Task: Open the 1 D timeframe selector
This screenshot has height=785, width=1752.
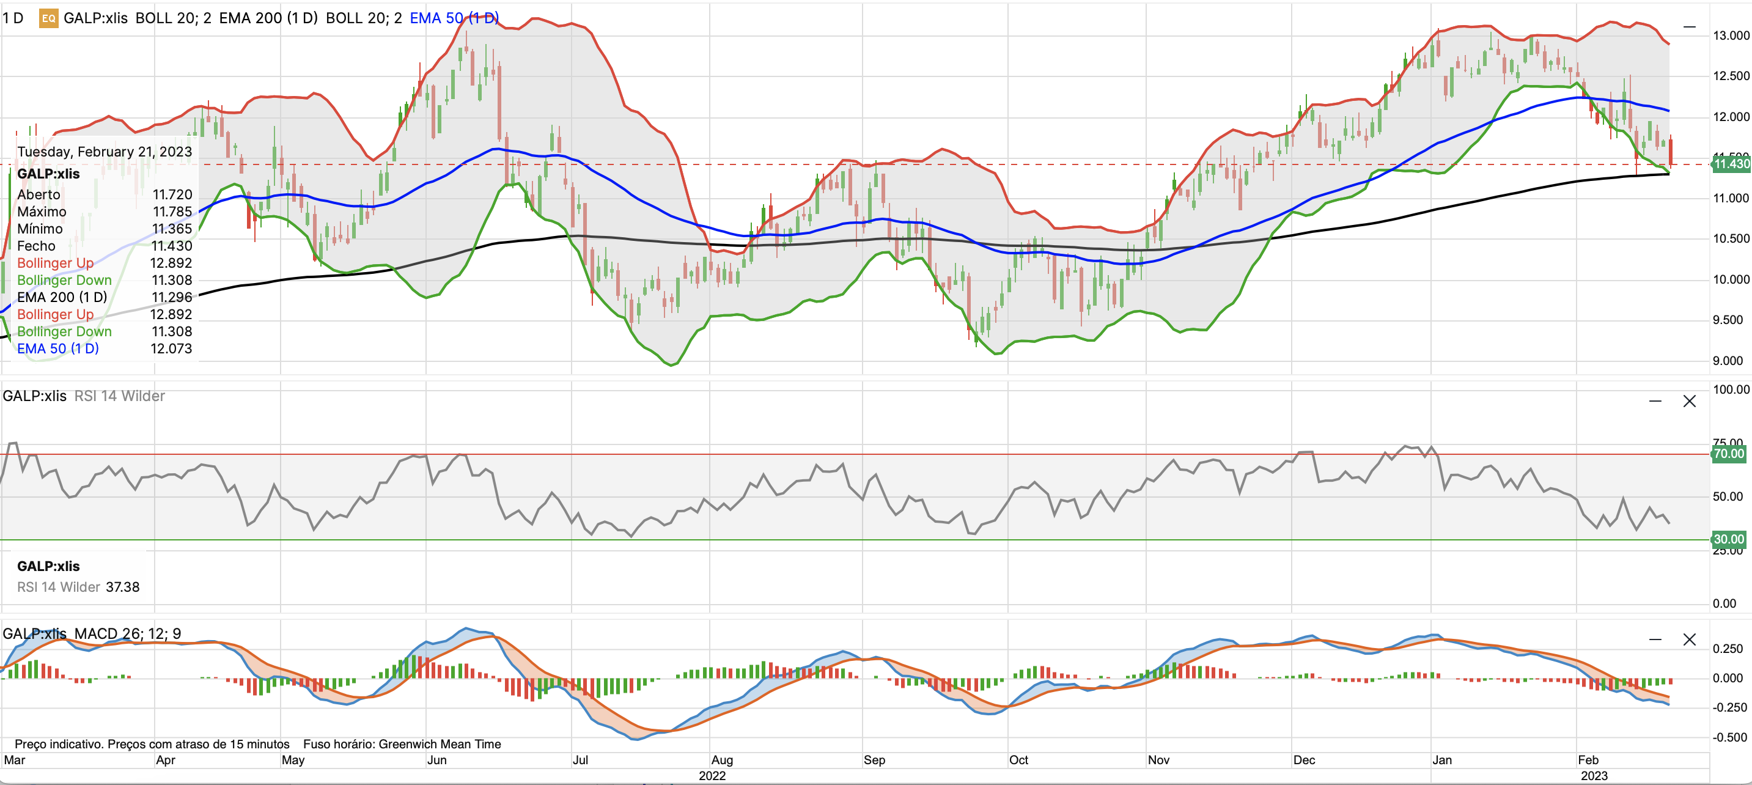Action: click(12, 18)
